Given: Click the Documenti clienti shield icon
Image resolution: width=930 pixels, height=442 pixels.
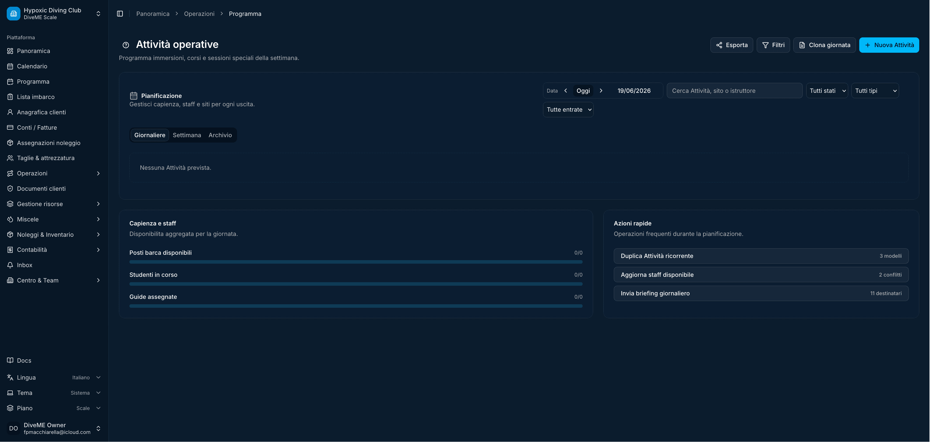Looking at the screenshot, I should pyautogui.click(x=10, y=189).
